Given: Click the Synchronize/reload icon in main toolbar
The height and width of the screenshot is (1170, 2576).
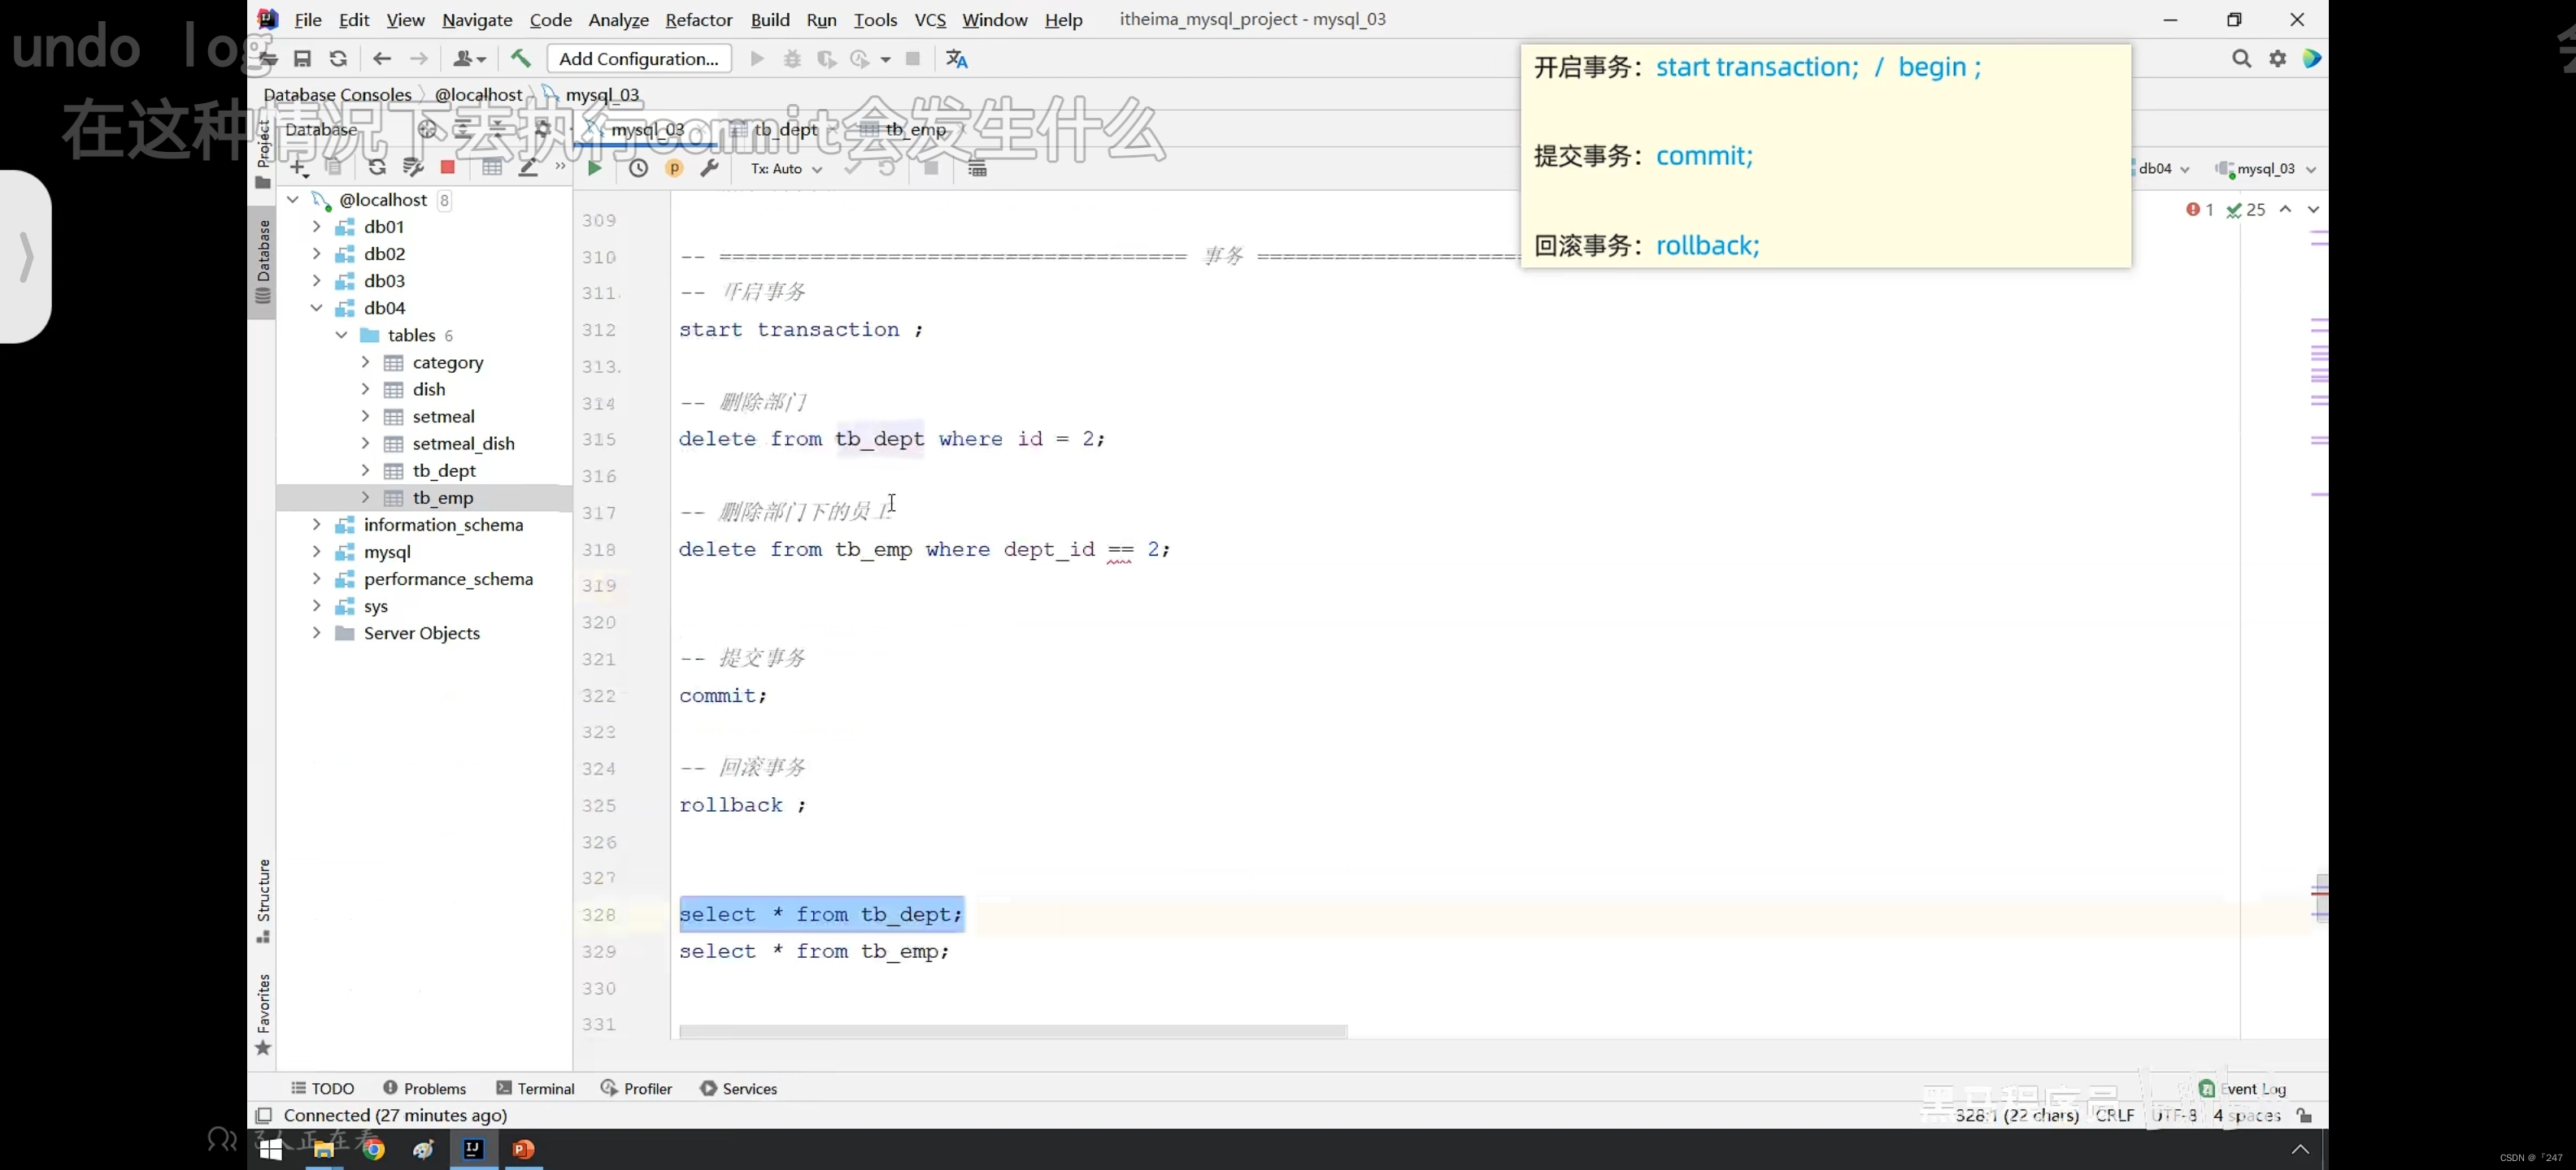Looking at the screenshot, I should pos(338,59).
